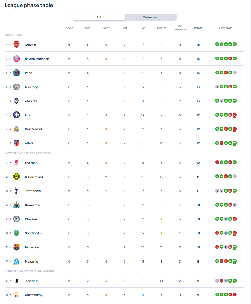This screenshot has width=251, height=304.
Task: Click the Paris club crest
Action: pyautogui.click(x=16, y=73)
